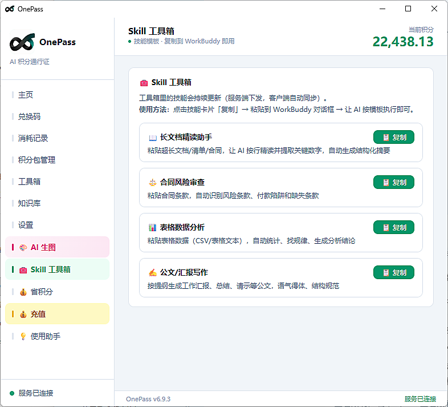Image resolution: width=448 pixels, height=407 pixels.
Task: Click the 长文档精读助手 card title
Action: point(186,138)
